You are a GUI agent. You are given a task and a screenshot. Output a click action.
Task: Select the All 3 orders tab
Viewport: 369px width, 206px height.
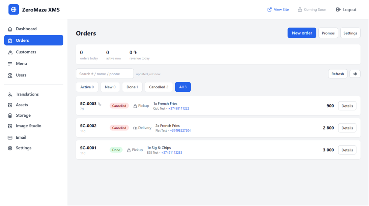(183, 87)
